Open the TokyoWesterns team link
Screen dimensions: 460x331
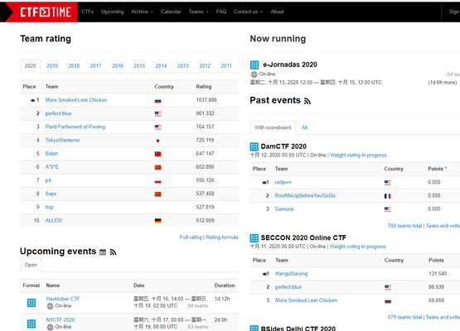62,141
